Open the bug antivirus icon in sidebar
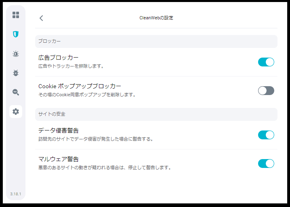This screenshot has width=290, height=207. pyautogui.click(x=16, y=73)
